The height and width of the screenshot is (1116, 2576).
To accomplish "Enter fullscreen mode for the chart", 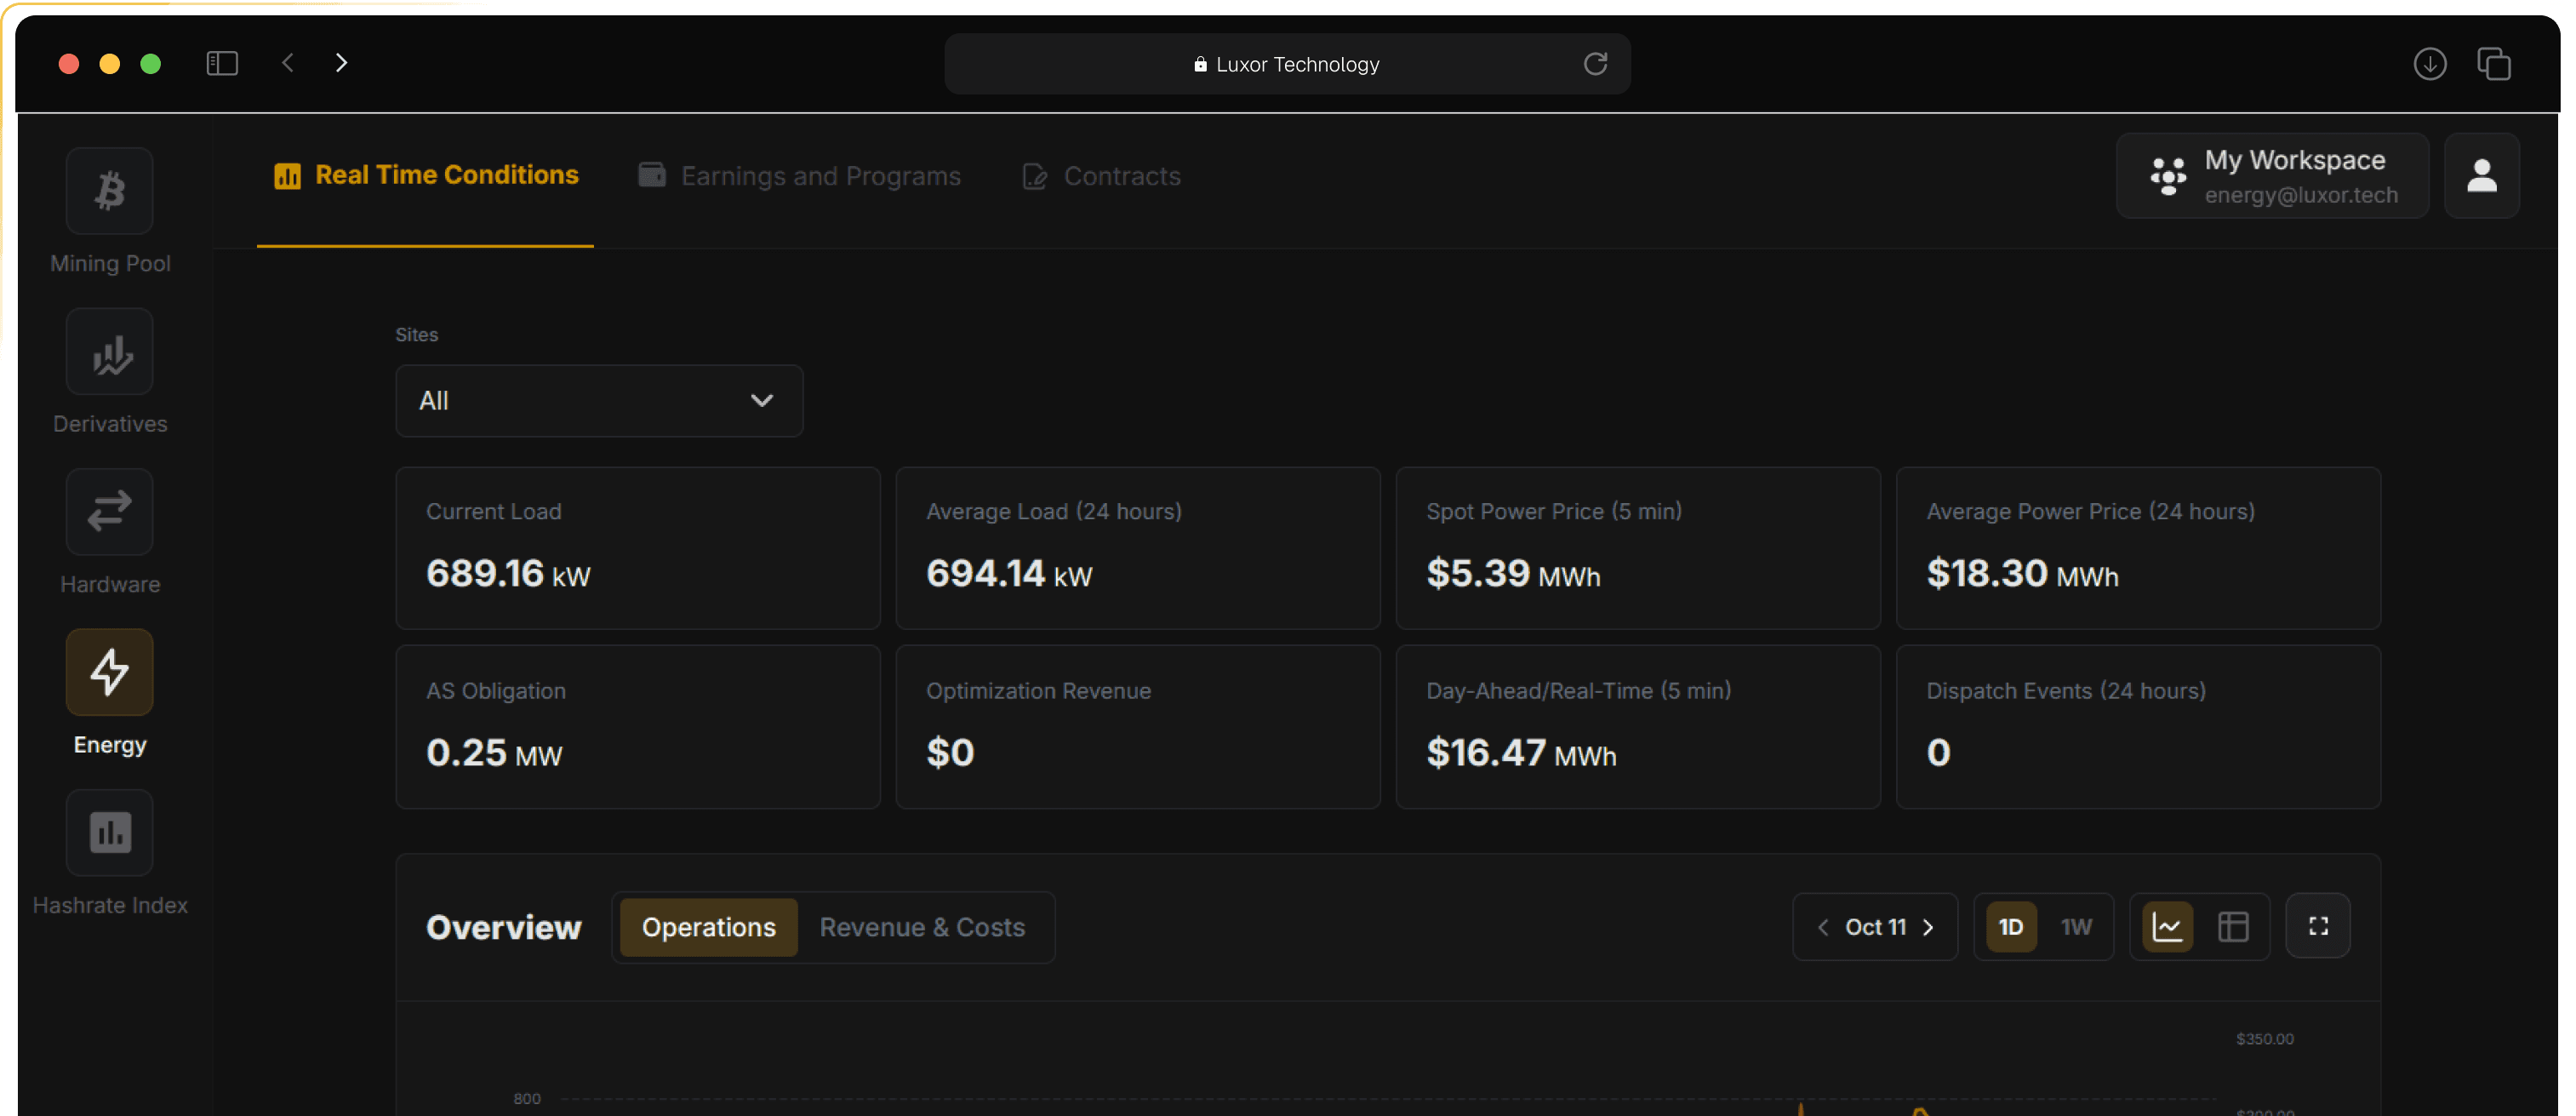I will [2318, 925].
